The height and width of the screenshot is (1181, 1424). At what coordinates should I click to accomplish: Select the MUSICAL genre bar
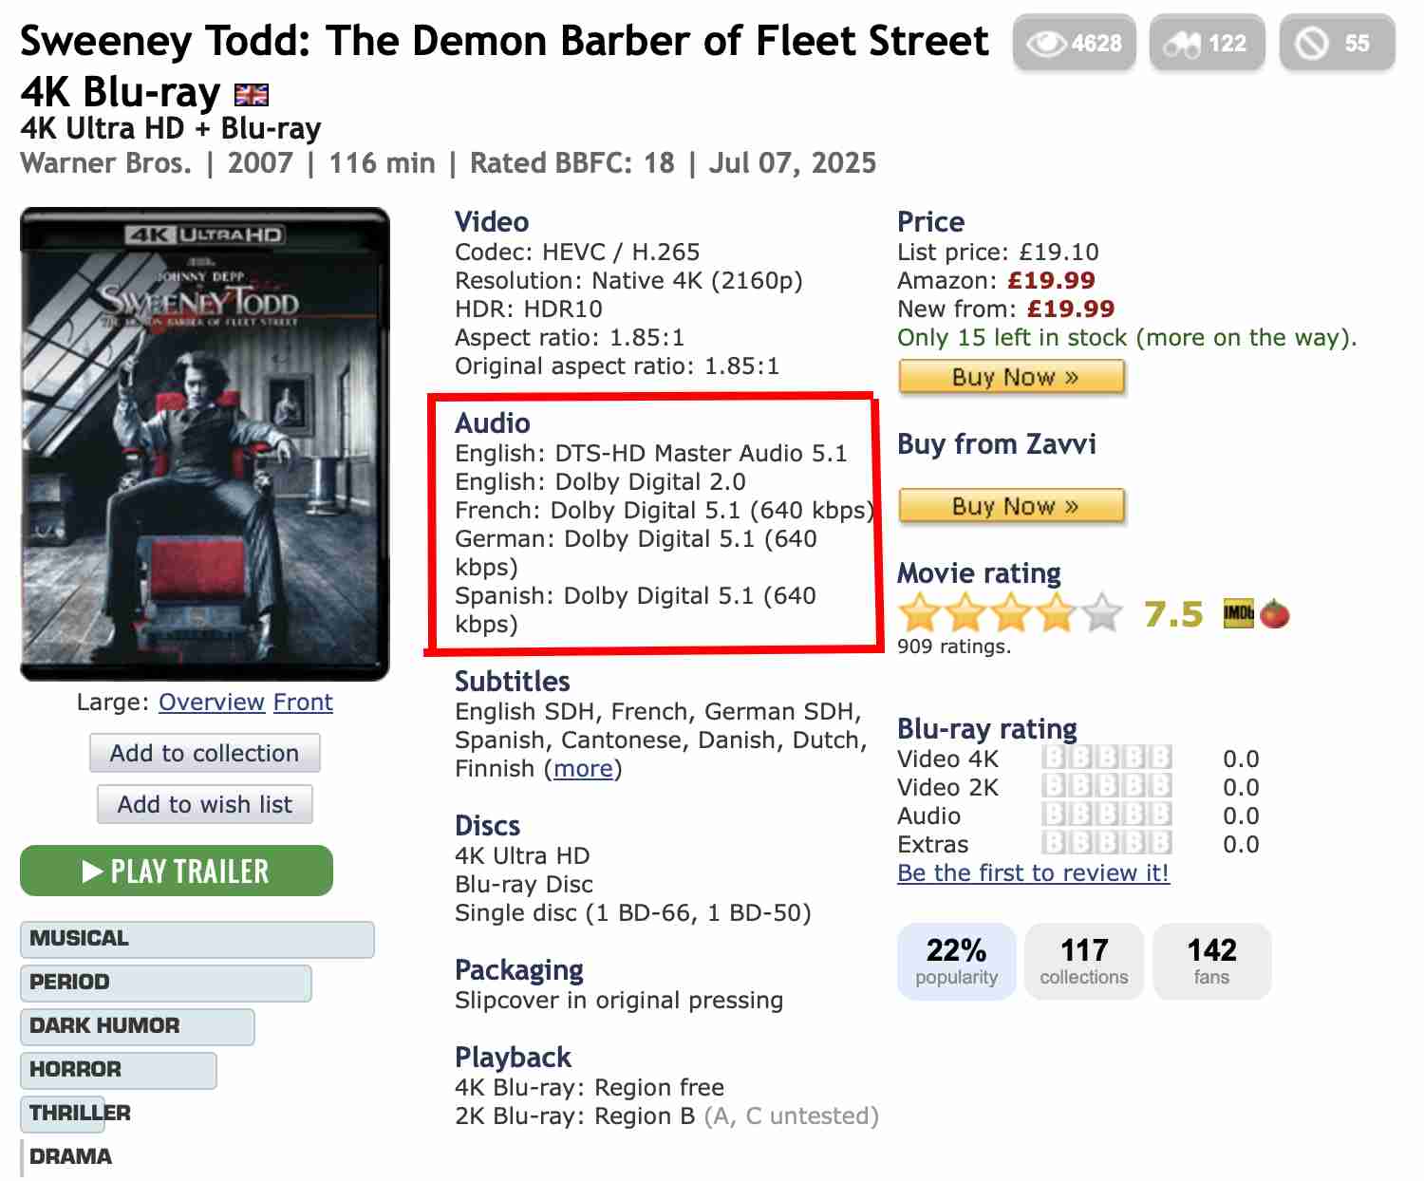point(197,939)
